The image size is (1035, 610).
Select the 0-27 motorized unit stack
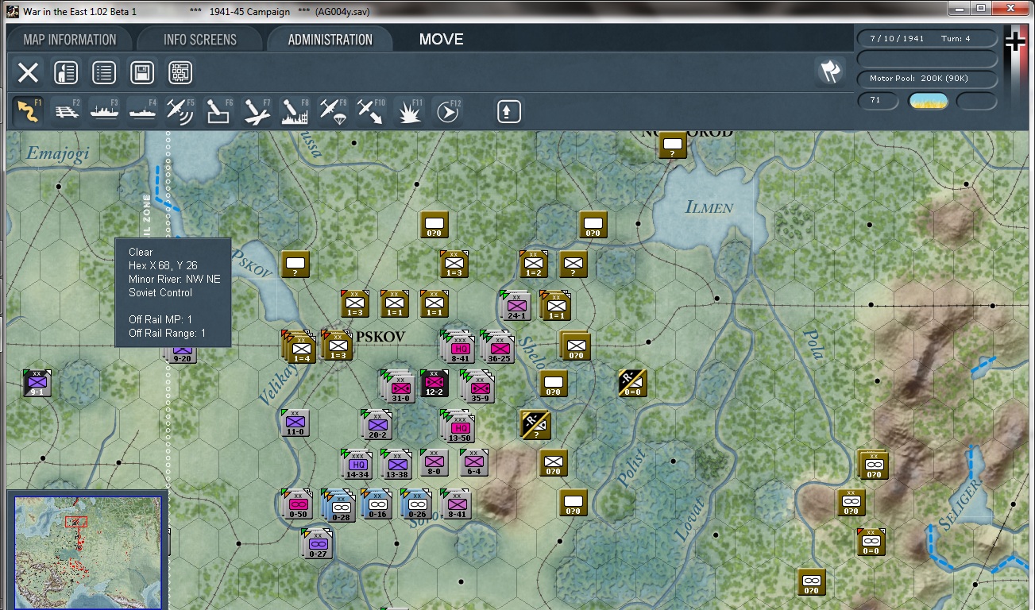pos(318,544)
